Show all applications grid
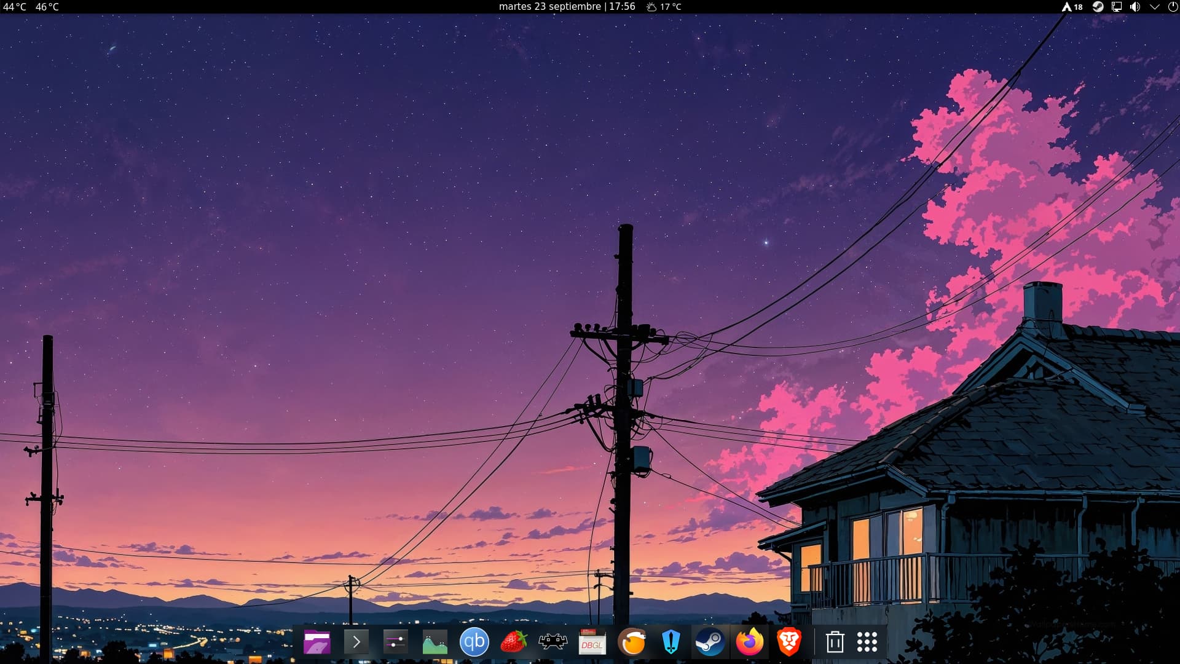Image resolution: width=1180 pixels, height=664 pixels. point(867,642)
